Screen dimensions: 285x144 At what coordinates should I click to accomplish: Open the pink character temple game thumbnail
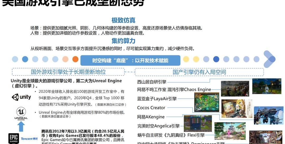coord(230,131)
